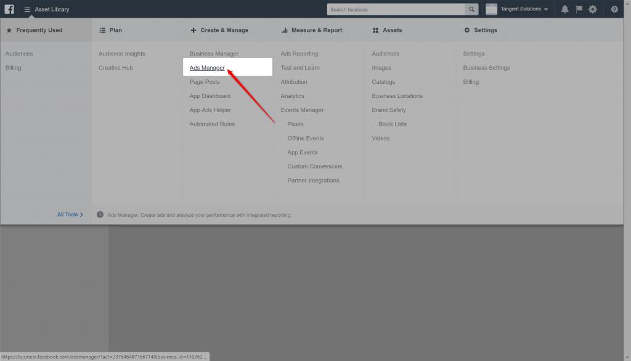Select the Plan section heading
This screenshot has width=631, height=361.
tap(115, 30)
